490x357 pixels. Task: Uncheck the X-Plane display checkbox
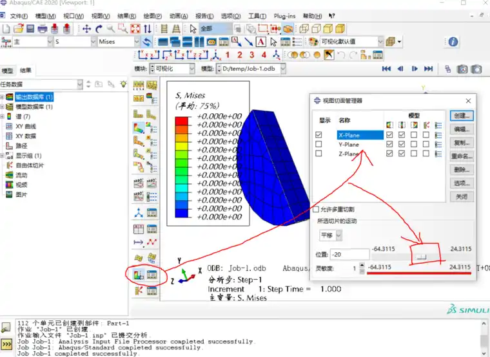[x=318, y=134]
